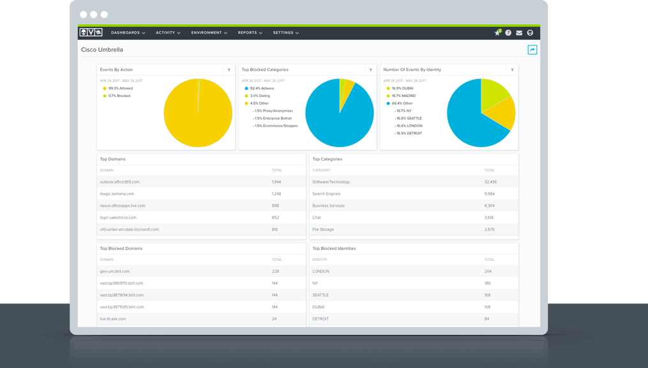Screen dimensions: 648x368
Task: Click the Cisco Umbrella dashboard title
Action: [102, 50]
